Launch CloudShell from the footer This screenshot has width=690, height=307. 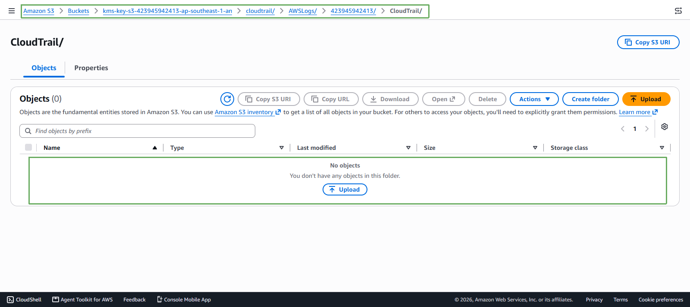pos(24,300)
